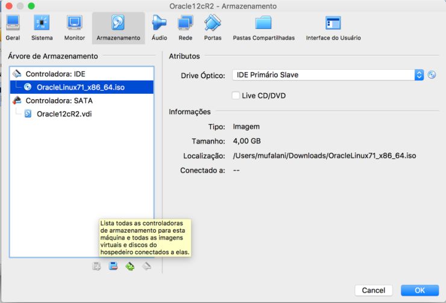Screen dimensions: 446x303
Task: Open the Sistema settings section
Action: coord(42,28)
